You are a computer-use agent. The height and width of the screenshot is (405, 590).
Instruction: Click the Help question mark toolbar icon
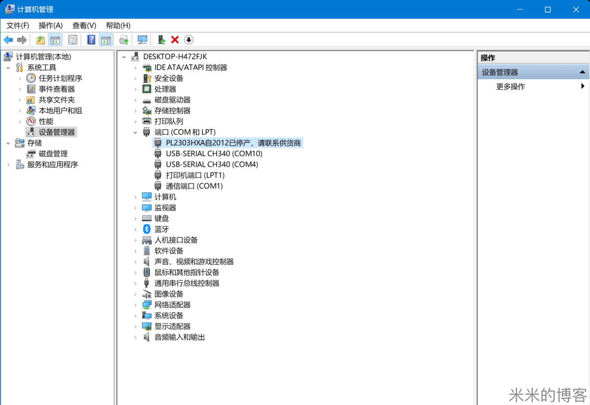[x=91, y=40]
